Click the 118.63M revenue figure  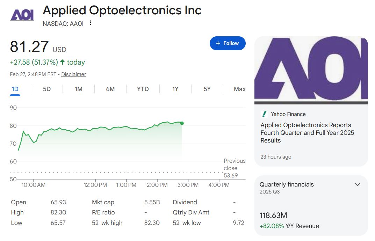(x=273, y=216)
